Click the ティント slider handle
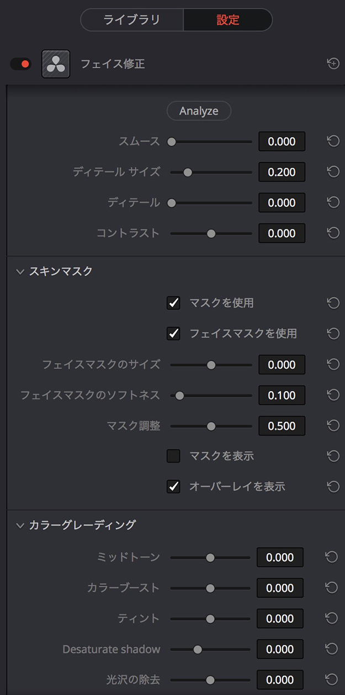The height and width of the screenshot is (695, 345). 210,619
